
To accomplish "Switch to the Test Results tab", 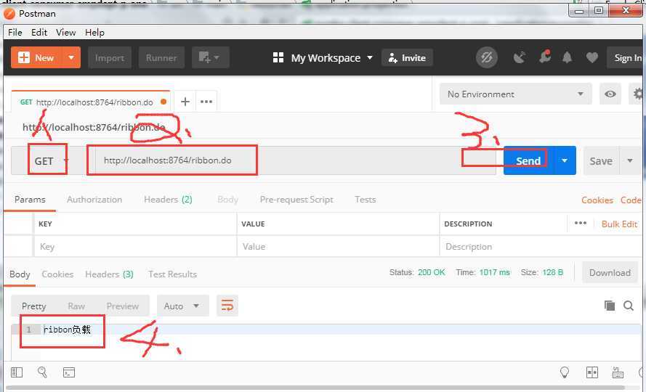I will coord(173,274).
